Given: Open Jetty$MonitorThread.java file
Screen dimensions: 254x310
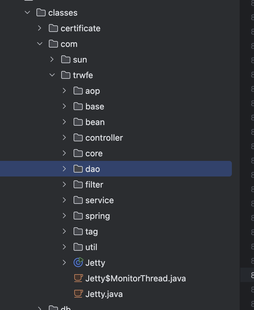Looking at the screenshot, I should click(135, 278).
